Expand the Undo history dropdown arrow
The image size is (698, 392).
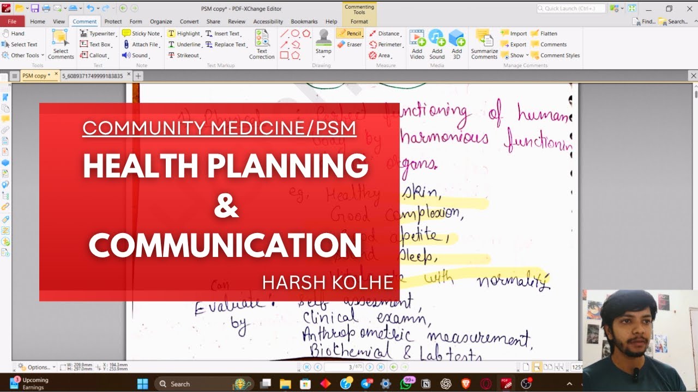coord(99,8)
